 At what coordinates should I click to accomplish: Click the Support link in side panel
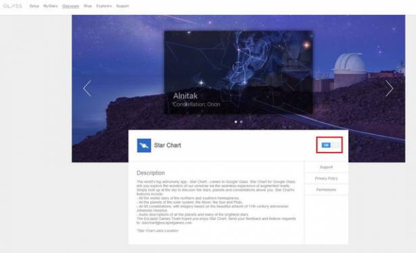(326, 167)
